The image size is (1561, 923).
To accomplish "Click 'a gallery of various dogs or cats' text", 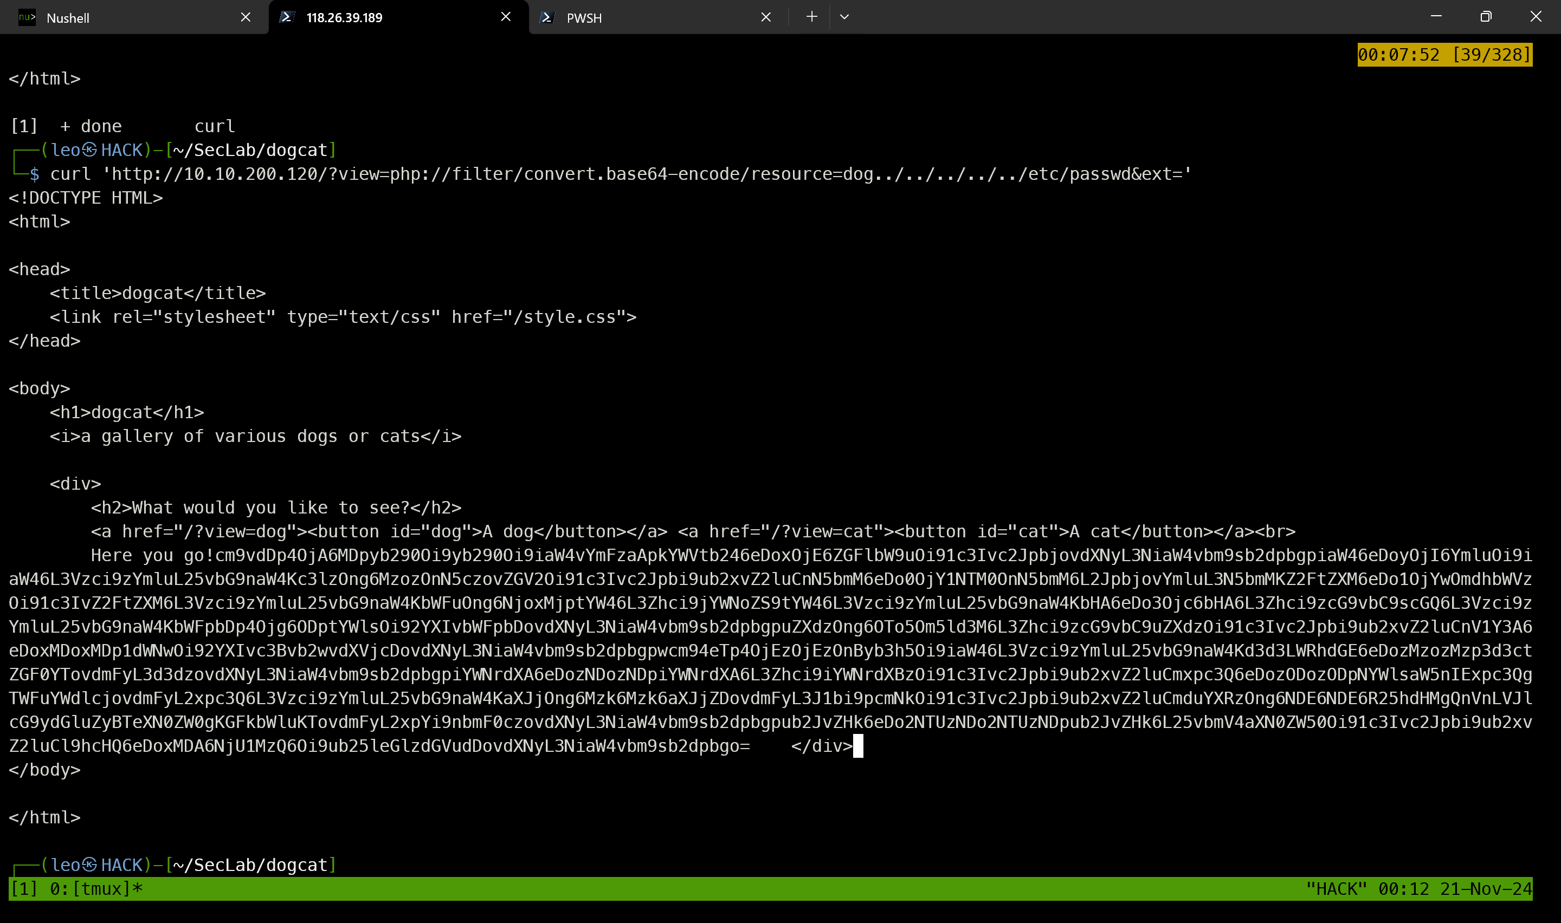I will point(250,436).
